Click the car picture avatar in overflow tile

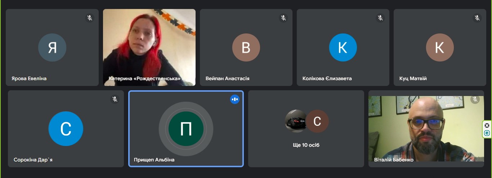point(296,121)
